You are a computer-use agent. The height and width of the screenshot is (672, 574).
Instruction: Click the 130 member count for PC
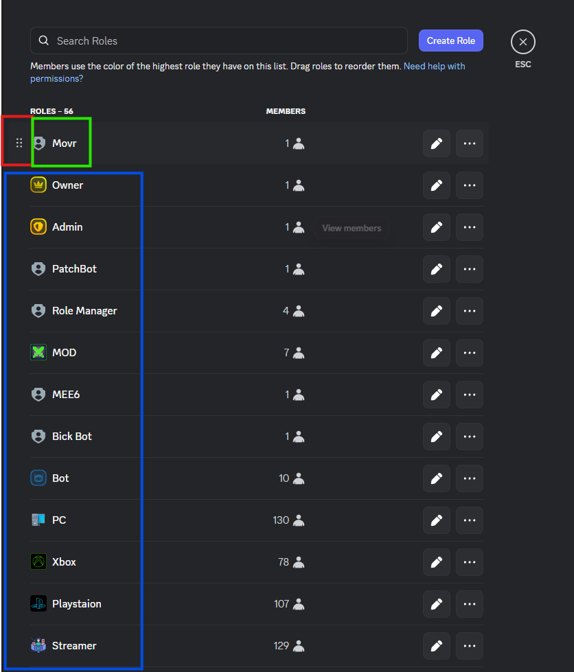pyautogui.click(x=288, y=520)
